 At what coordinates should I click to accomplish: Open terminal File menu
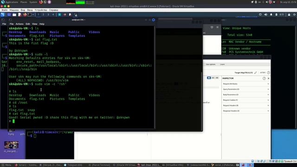pyautogui.click(x=12, y=24)
